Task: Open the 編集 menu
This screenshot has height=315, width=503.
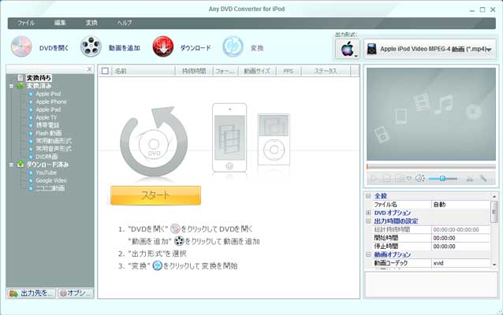Action: click(x=60, y=23)
